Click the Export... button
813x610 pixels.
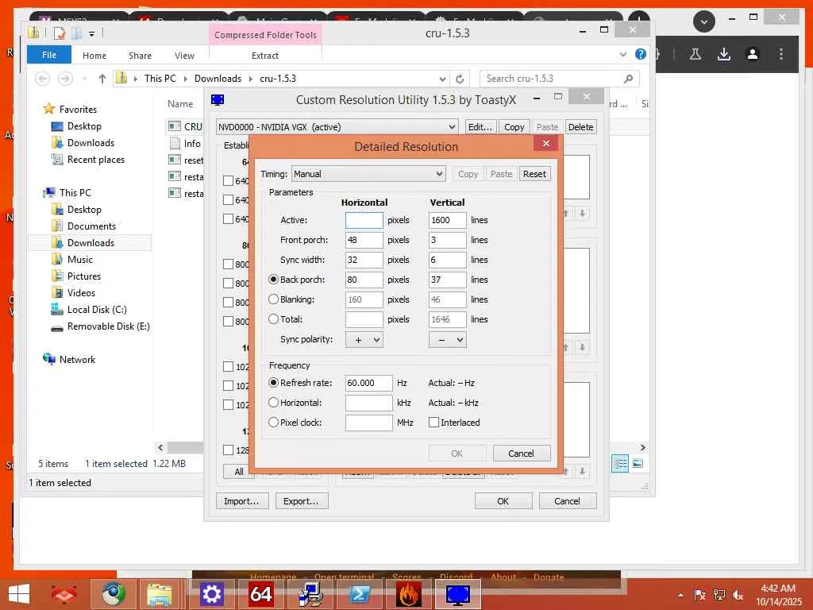point(301,501)
